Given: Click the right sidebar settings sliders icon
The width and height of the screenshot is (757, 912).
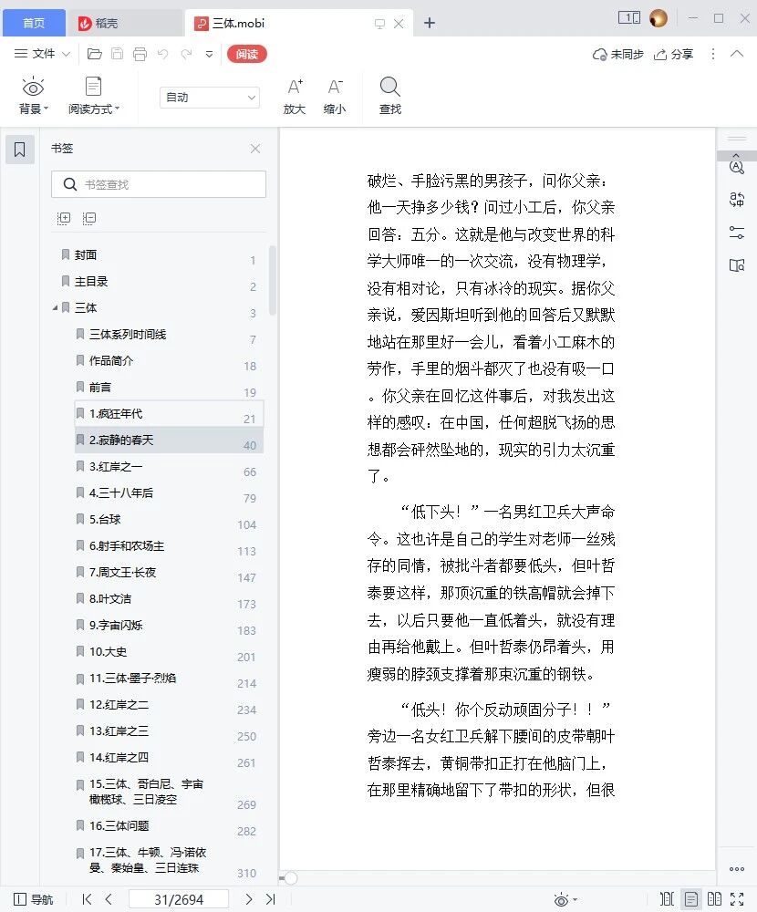Looking at the screenshot, I should (737, 233).
